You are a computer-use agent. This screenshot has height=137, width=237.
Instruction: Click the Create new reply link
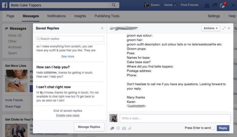(x=68, y=115)
